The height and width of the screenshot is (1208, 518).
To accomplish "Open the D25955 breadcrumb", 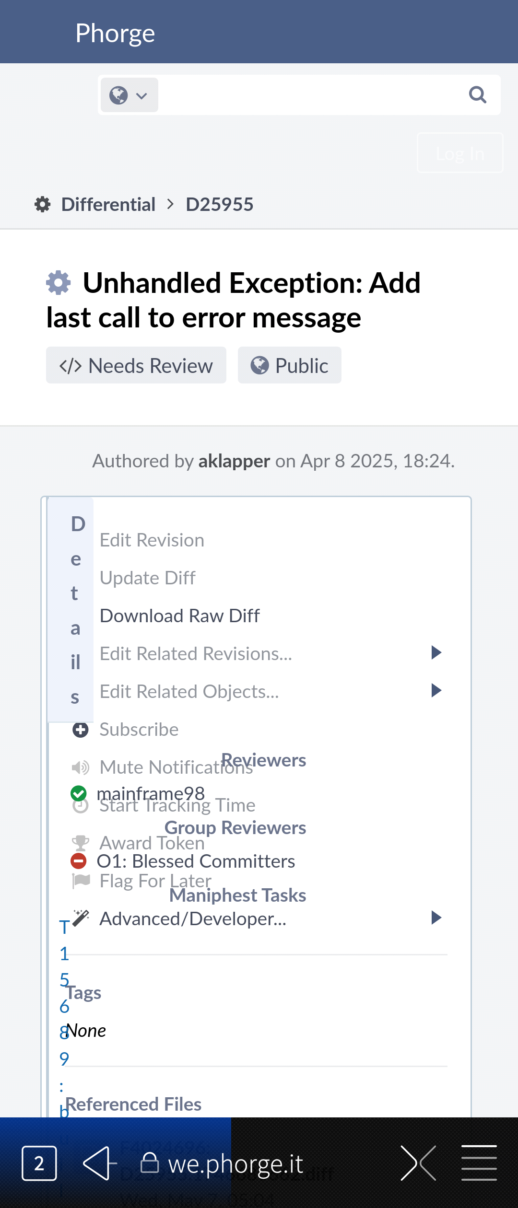I will pyautogui.click(x=219, y=204).
